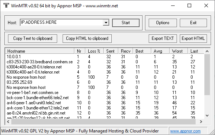Image resolution: width=215 pixels, height=135 pixels.
Task: Click the horizontal scrollbar right arrow
Action: pyautogui.click(x=201, y=121)
